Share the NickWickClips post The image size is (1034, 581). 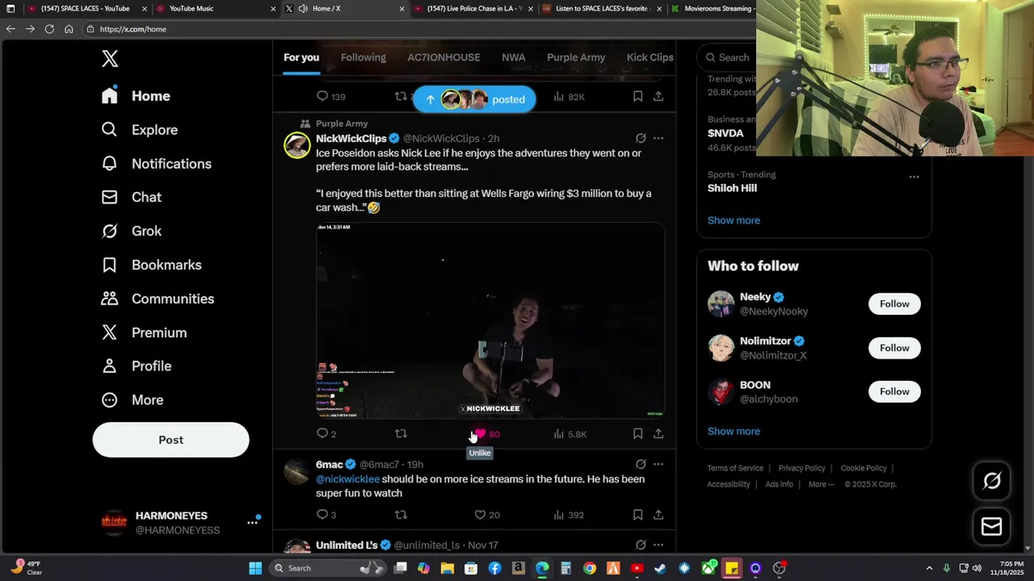[x=658, y=434]
